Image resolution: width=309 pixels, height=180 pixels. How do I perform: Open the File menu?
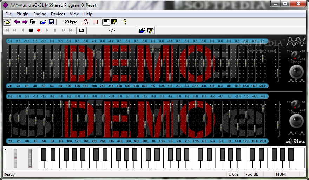pos(8,14)
